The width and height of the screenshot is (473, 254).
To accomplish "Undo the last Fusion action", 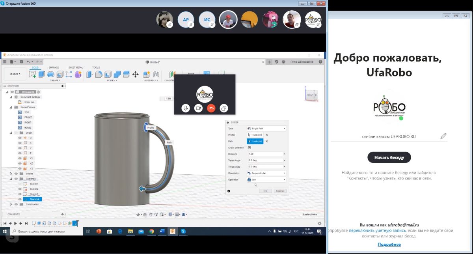I will tap(28, 62).
